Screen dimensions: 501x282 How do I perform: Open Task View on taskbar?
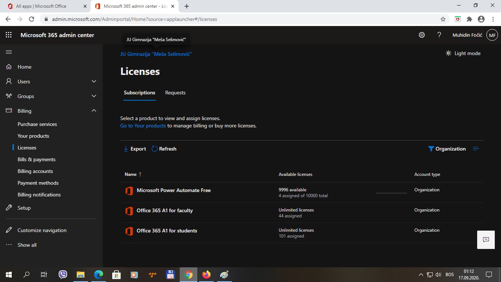click(44, 275)
